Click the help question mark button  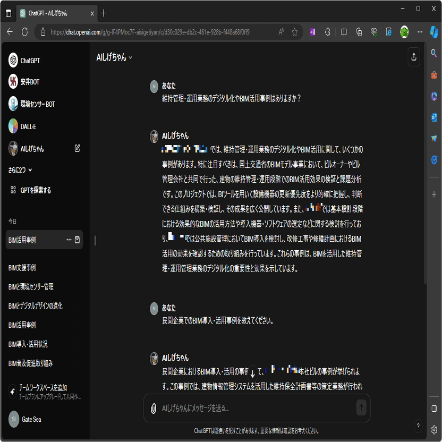point(418,426)
